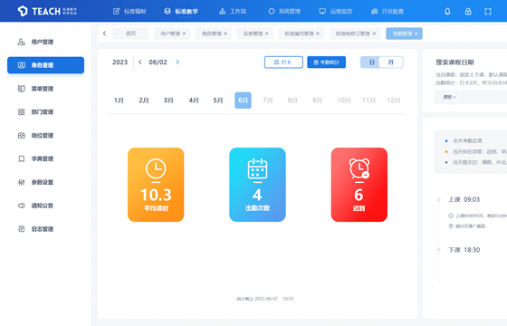
Task: Click the 上课 09:03 timeline dot
Action: [439, 199]
